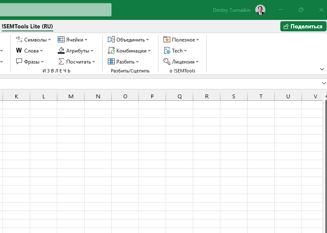Select column V header
This screenshot has height=233, width=327.
[313, 96]
